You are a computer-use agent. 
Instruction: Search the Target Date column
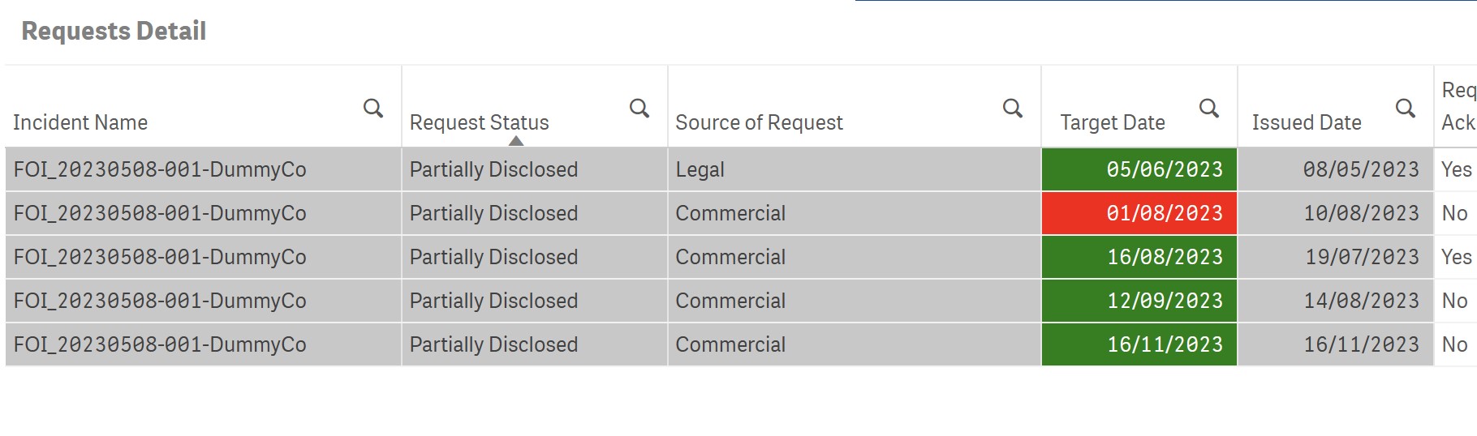pyautogui.click(x=1208, y=109)
